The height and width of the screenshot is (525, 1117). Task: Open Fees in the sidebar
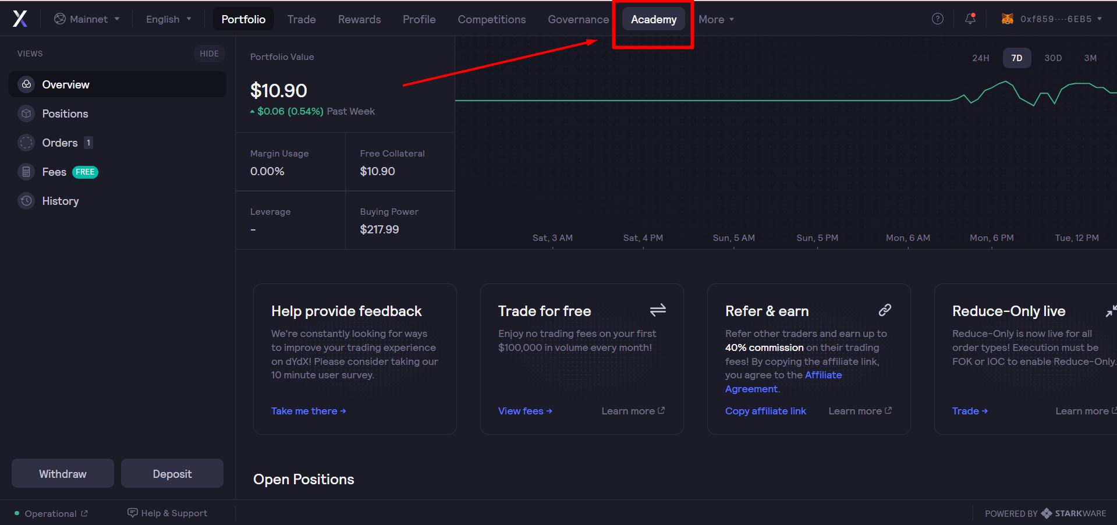[x=118, y=172]
